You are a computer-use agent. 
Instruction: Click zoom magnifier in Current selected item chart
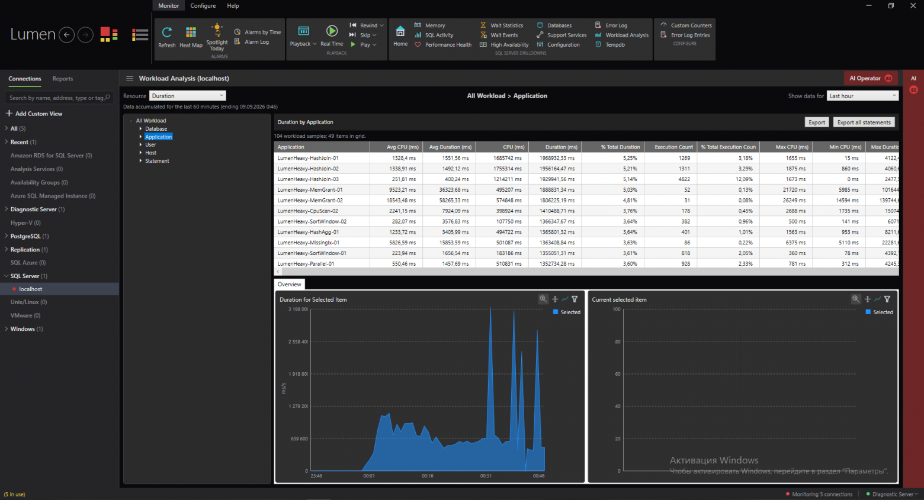tap(855, 299)
